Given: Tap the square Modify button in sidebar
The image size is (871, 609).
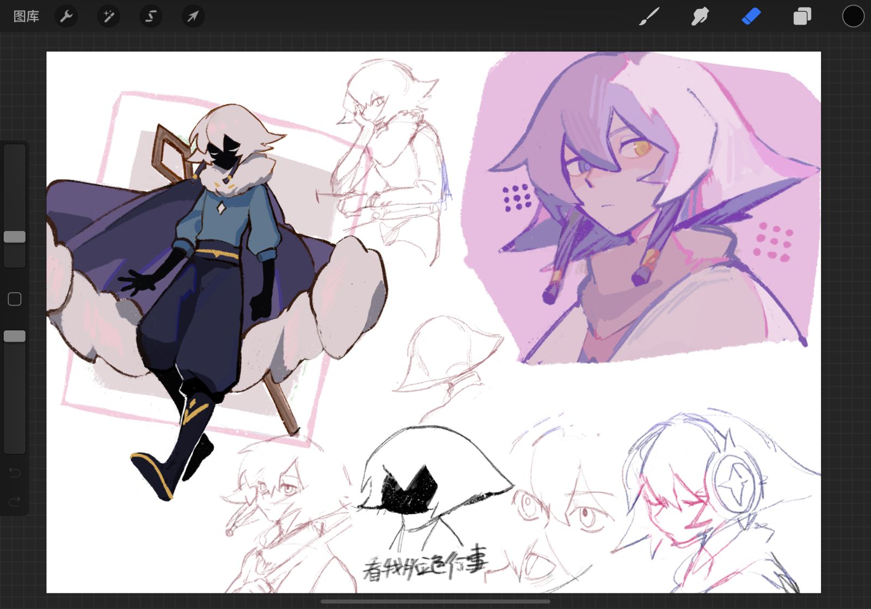Looking at the screenshot, I should (x=15, y=299).
